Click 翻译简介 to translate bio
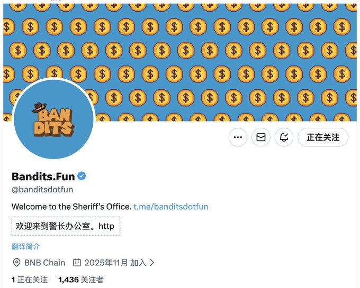This screenshot has height=288, width=360. tap(26, 247)
